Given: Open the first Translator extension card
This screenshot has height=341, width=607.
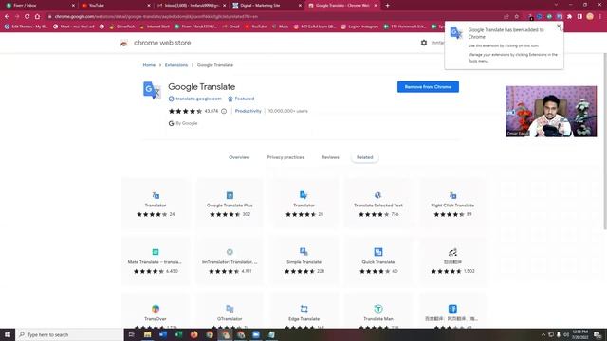Looking at the screenshot, I should (x=156, y=203).
